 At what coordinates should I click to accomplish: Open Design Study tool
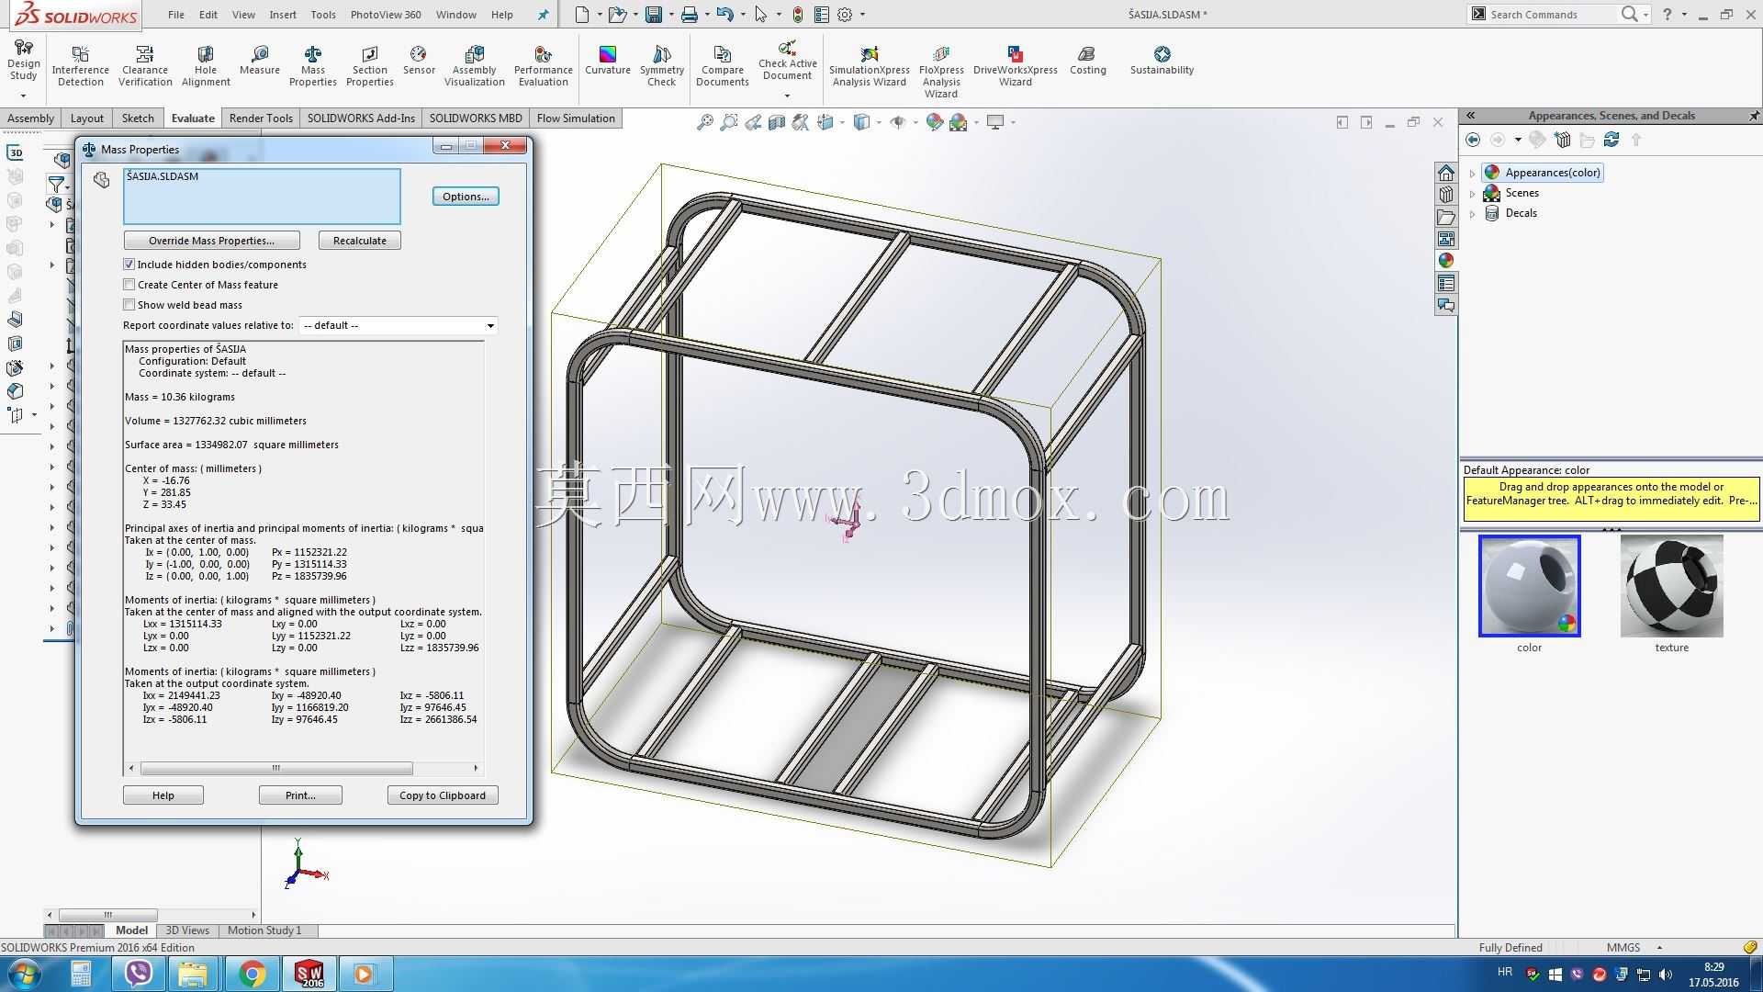point(23,60)
